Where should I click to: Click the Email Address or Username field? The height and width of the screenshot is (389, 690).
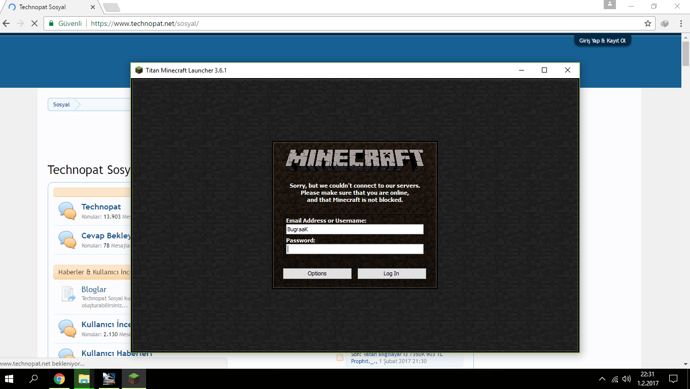point(355,229)
